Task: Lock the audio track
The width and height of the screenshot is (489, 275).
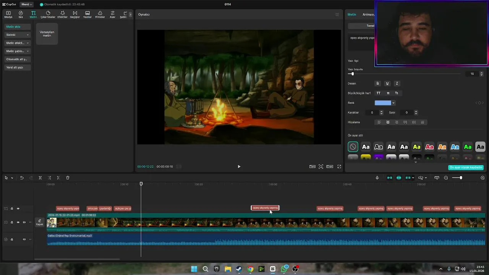Action: point(12,239)
